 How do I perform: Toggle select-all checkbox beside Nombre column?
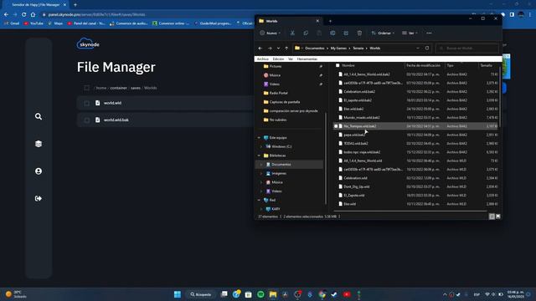tap(338, 65)
